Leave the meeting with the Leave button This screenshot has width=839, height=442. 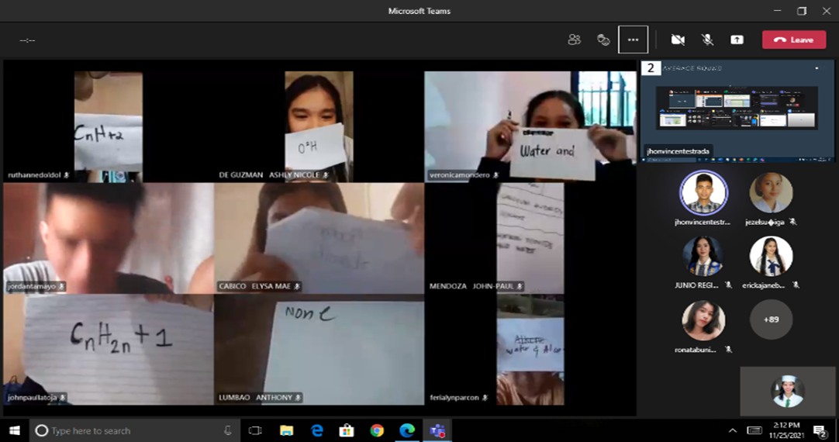[x=793, y=40]
